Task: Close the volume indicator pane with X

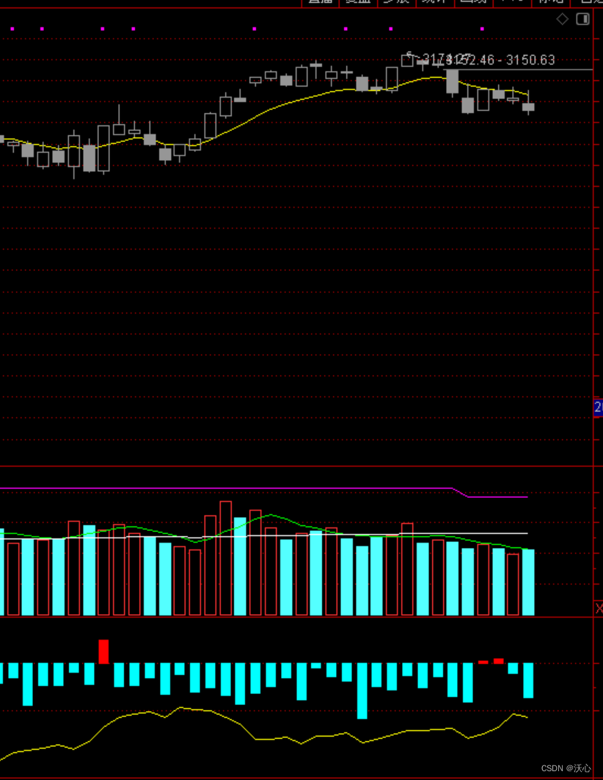Action: [x=599, y=608]
